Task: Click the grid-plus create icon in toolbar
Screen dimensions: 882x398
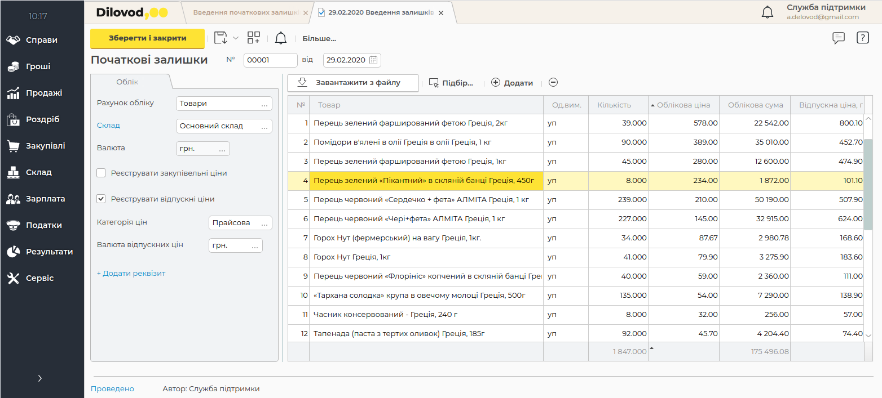Action: point(254,38)
